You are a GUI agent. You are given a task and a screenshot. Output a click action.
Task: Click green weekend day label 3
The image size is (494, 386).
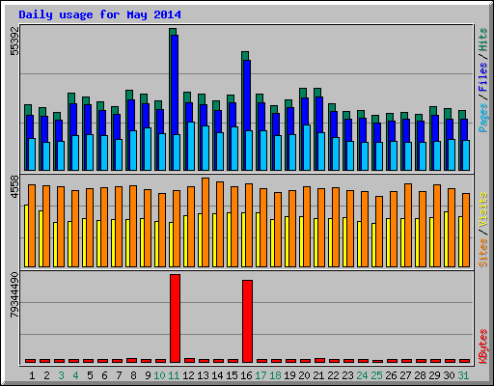coord(61,375)
